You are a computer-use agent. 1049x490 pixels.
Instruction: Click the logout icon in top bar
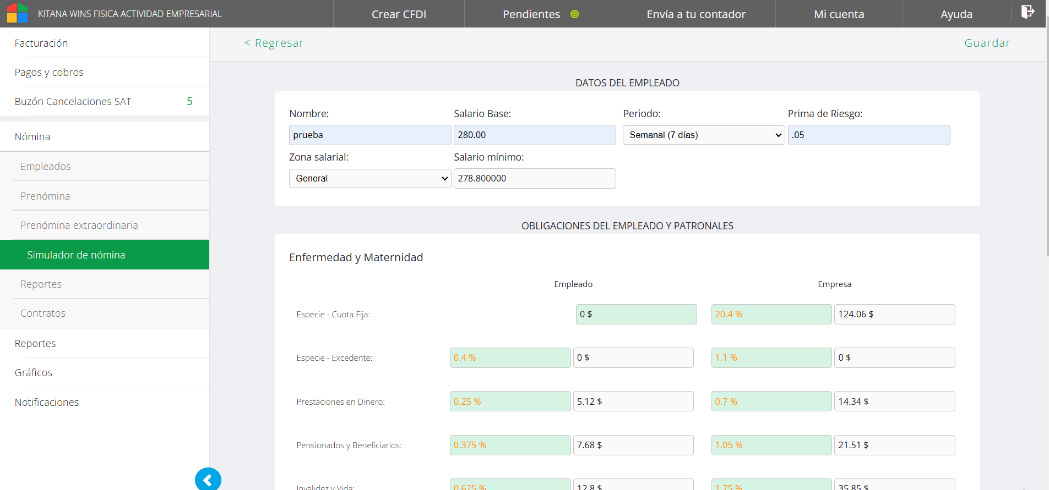(x=1028, y=12)
